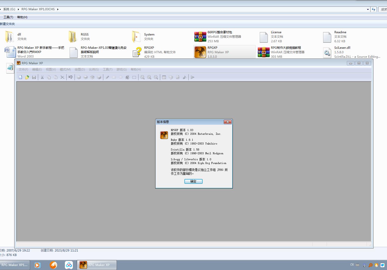Select the RPGXP compiled HTML help file
The image size is (387, 270).
(x=154, y=52)
